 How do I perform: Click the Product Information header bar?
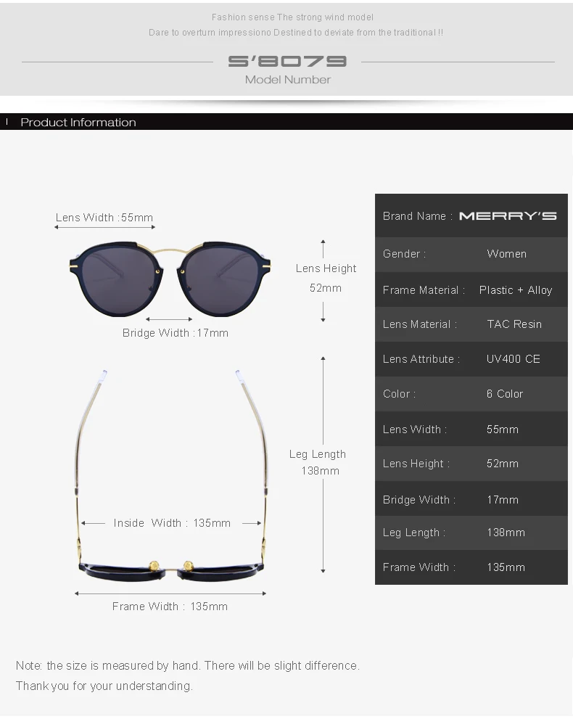click(286, 122)
